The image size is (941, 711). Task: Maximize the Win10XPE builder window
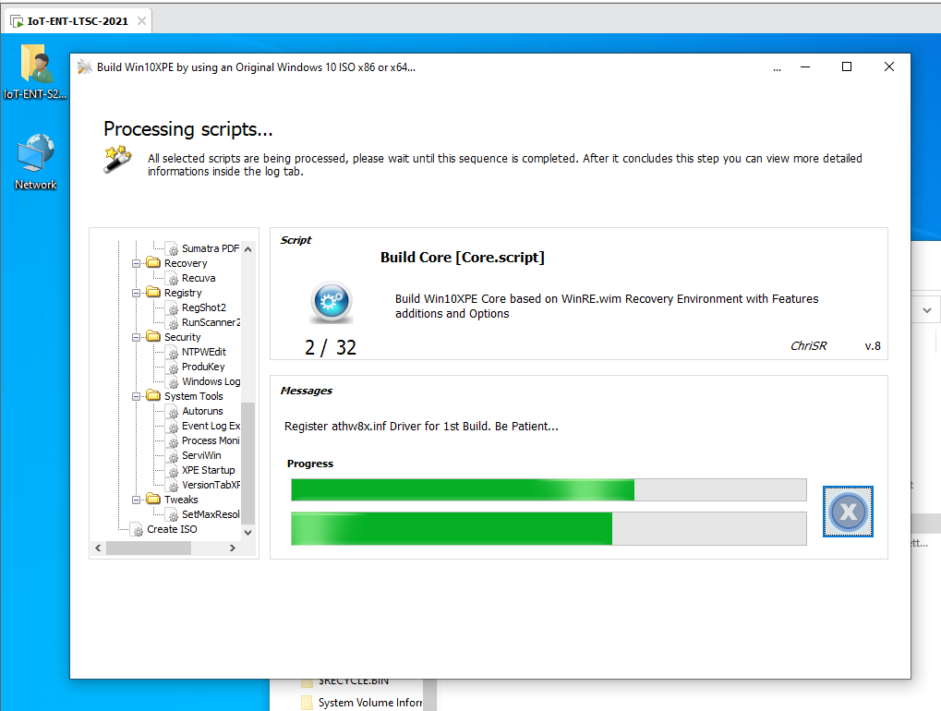pyautogui.click(x=847, y=66)
